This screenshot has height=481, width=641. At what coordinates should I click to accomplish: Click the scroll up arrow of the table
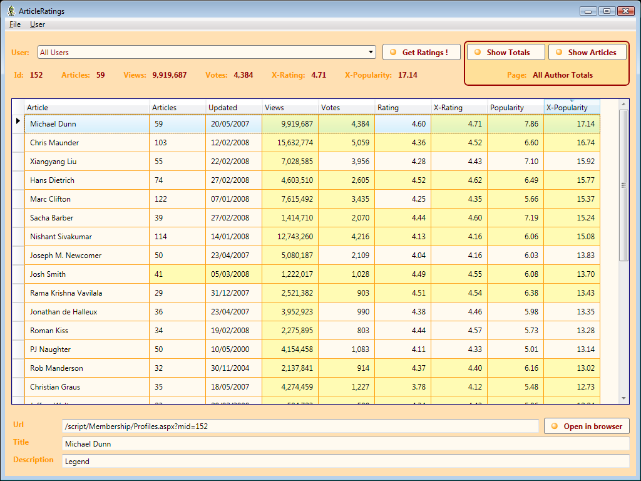click(623, 104)
